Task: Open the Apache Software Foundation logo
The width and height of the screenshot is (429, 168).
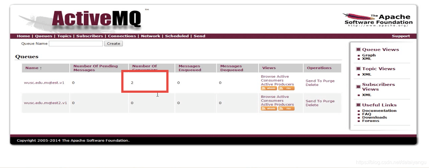Action: click(x=378, y=20)
